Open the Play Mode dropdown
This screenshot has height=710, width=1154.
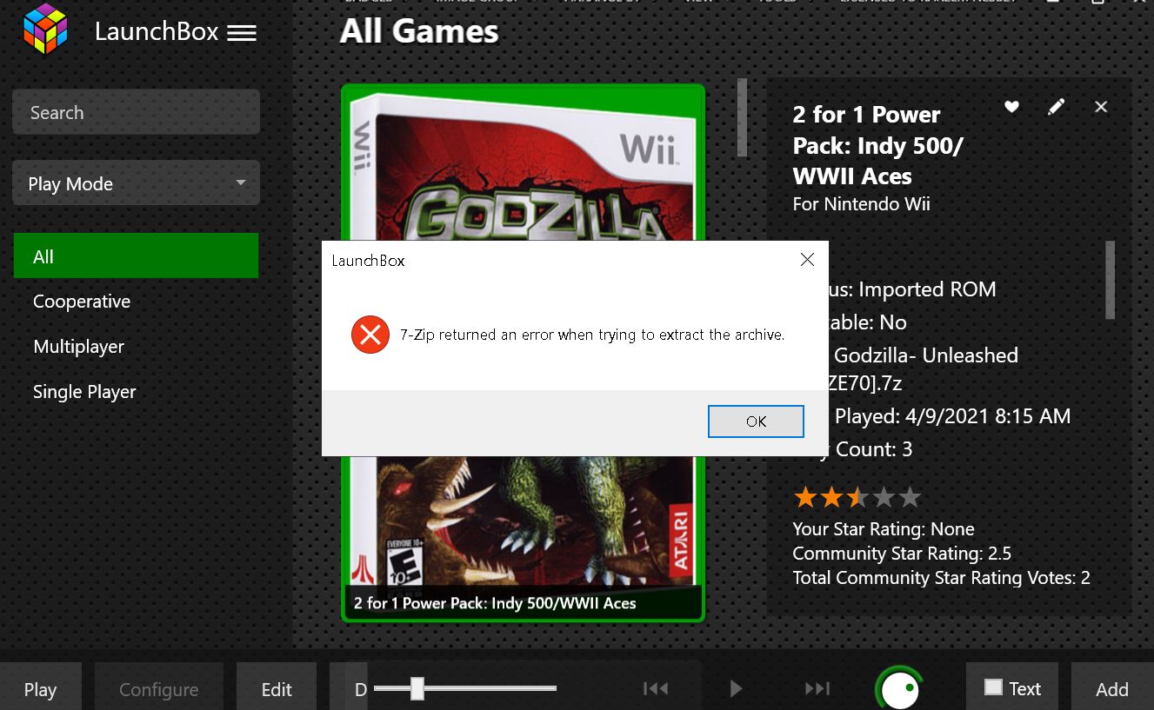[136, 183]
